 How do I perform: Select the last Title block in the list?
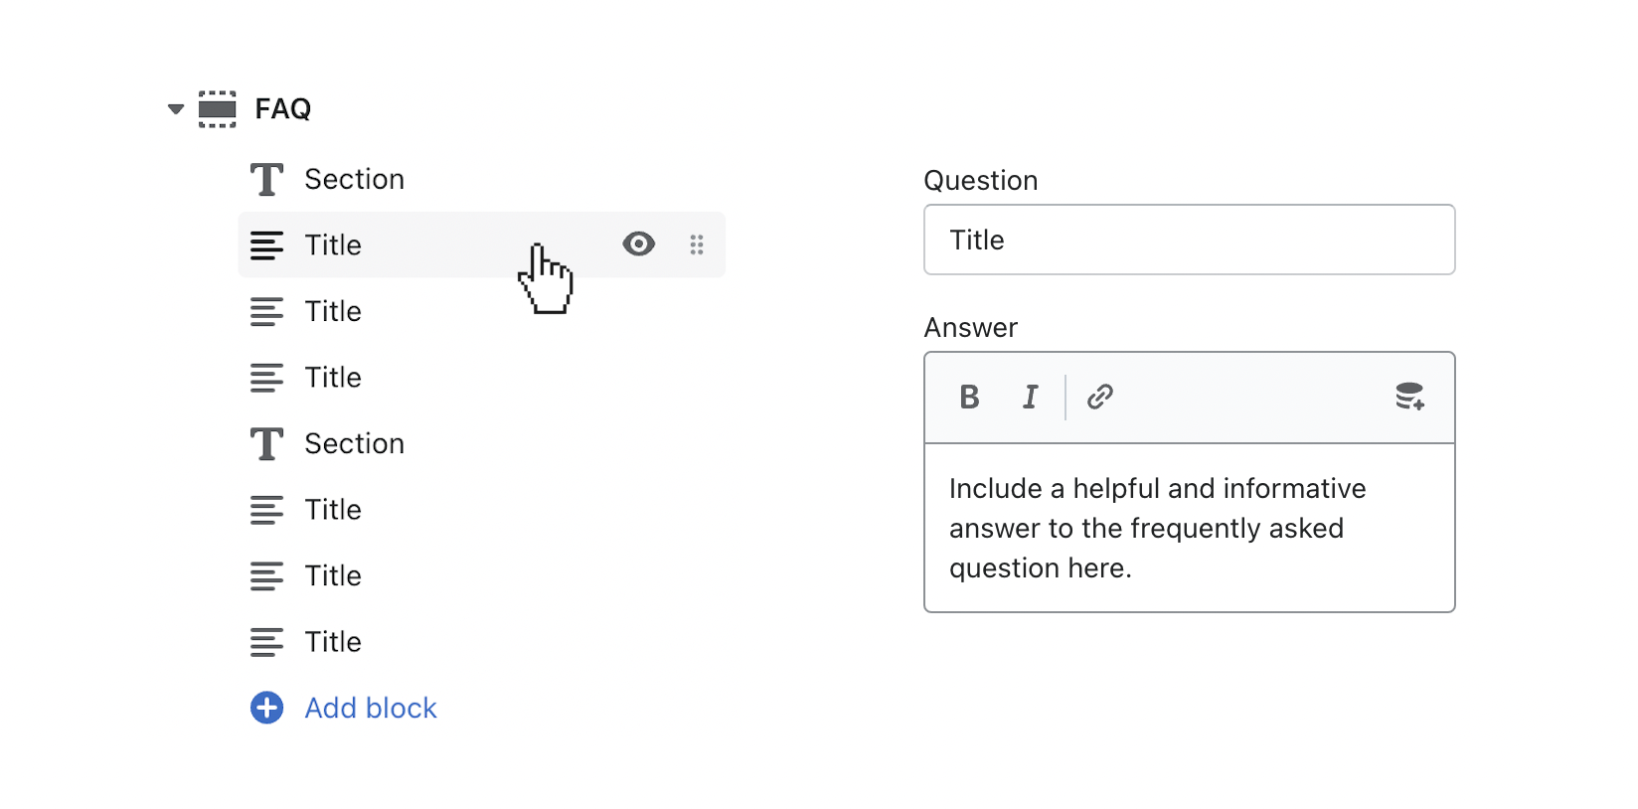331,641
